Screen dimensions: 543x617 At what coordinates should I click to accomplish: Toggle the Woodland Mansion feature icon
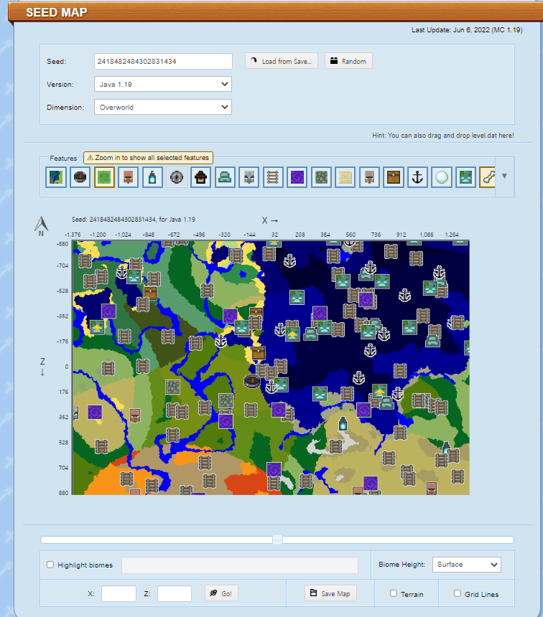pos(369,177)
